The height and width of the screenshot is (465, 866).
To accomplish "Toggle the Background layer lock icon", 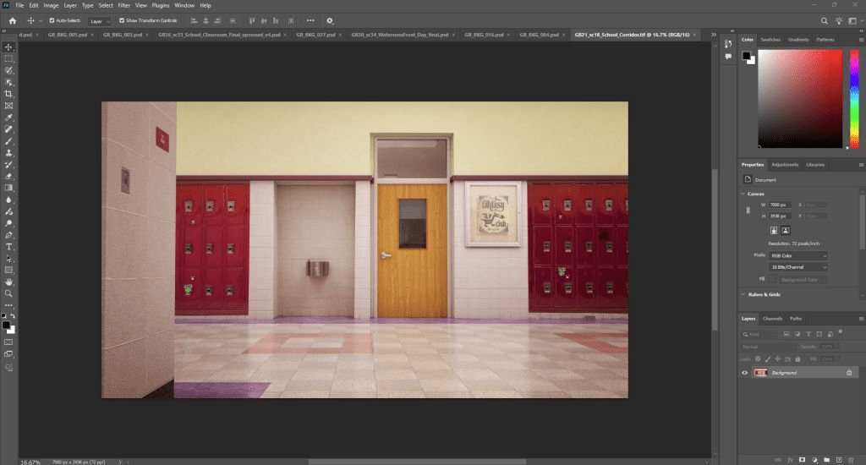I will tap(849, 373).
